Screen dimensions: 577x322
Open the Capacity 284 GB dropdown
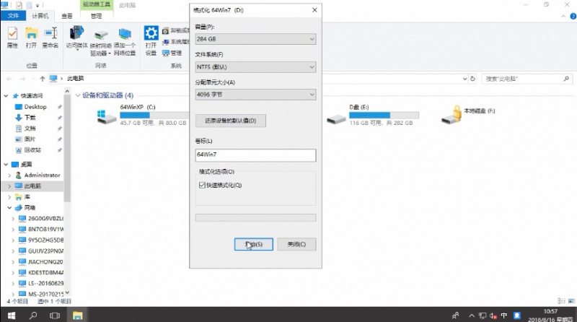coord(255,39)
